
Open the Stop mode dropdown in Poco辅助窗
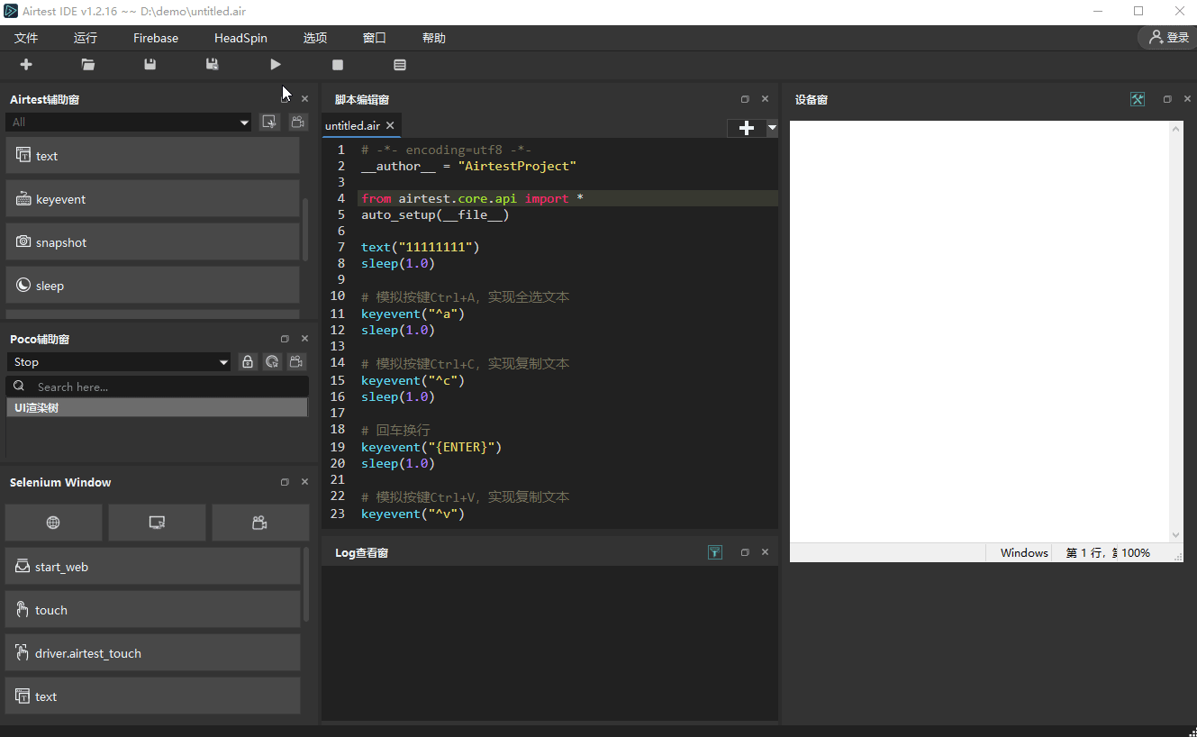(x=120, y=362)
